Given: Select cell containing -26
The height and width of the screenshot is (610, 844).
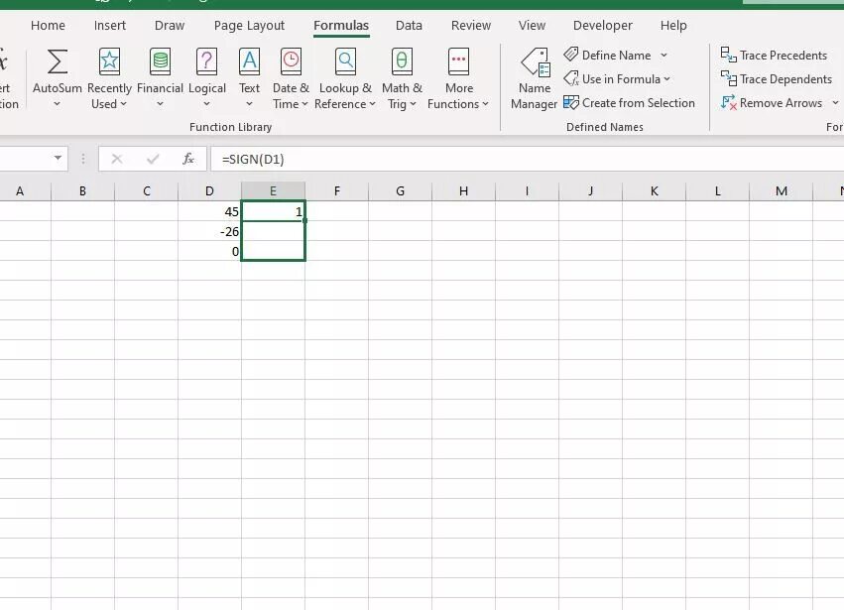Looking at the screenshot, I should pos(210,231).
